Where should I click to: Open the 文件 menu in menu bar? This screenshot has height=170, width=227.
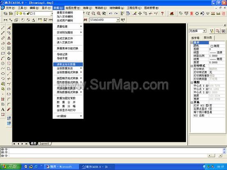[x=10, y=8]
